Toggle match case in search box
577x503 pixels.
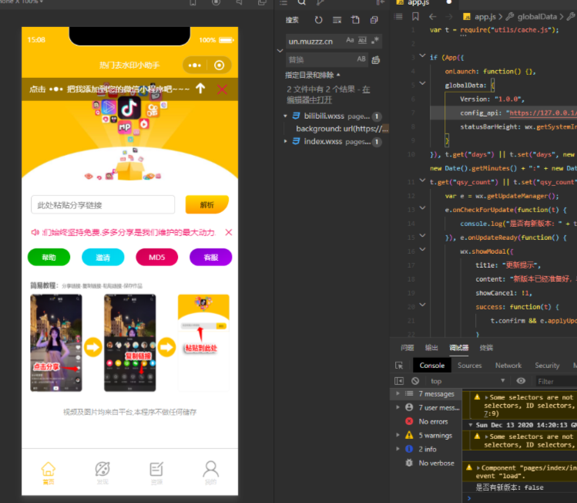350,41
